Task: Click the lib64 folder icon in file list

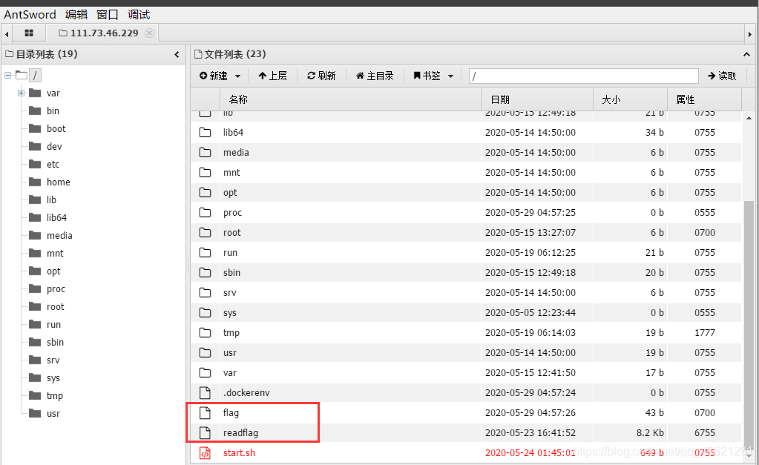Action: coord(206,132)
